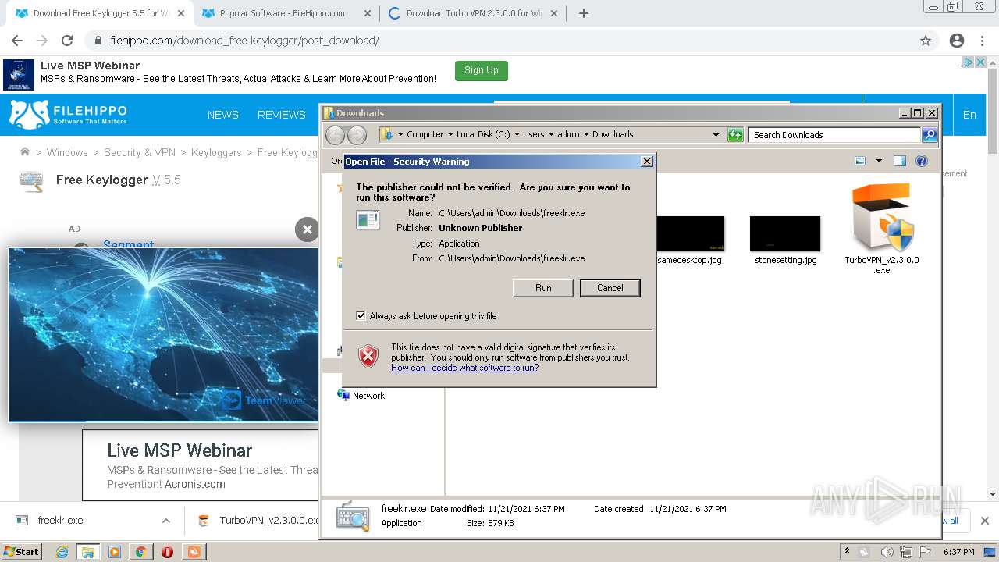Click 'Computer' in the address breadcrumb

coord(425,134)
